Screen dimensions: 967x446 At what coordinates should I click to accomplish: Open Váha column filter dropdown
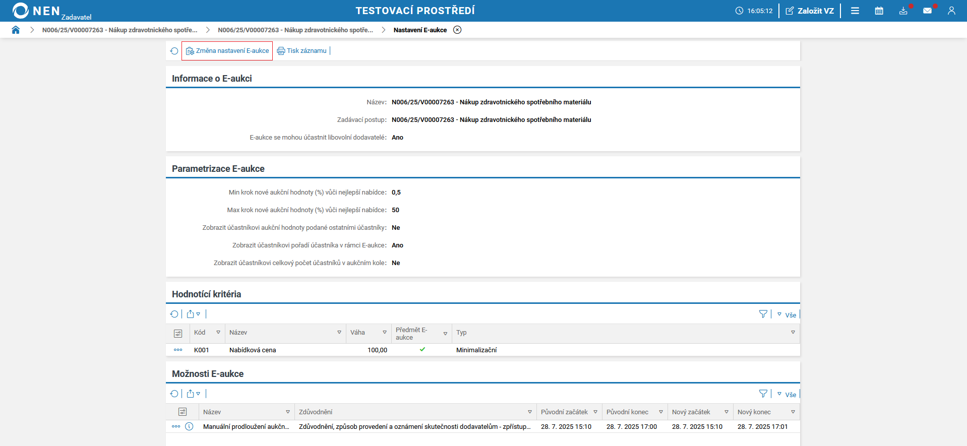click(385, 333)
